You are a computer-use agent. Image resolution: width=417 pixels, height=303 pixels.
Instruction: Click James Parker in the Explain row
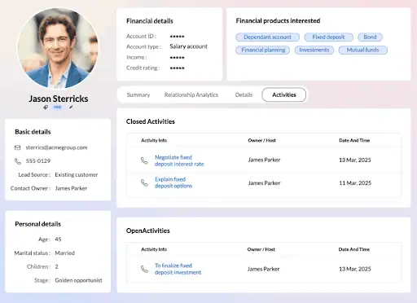tap(264, 183)
